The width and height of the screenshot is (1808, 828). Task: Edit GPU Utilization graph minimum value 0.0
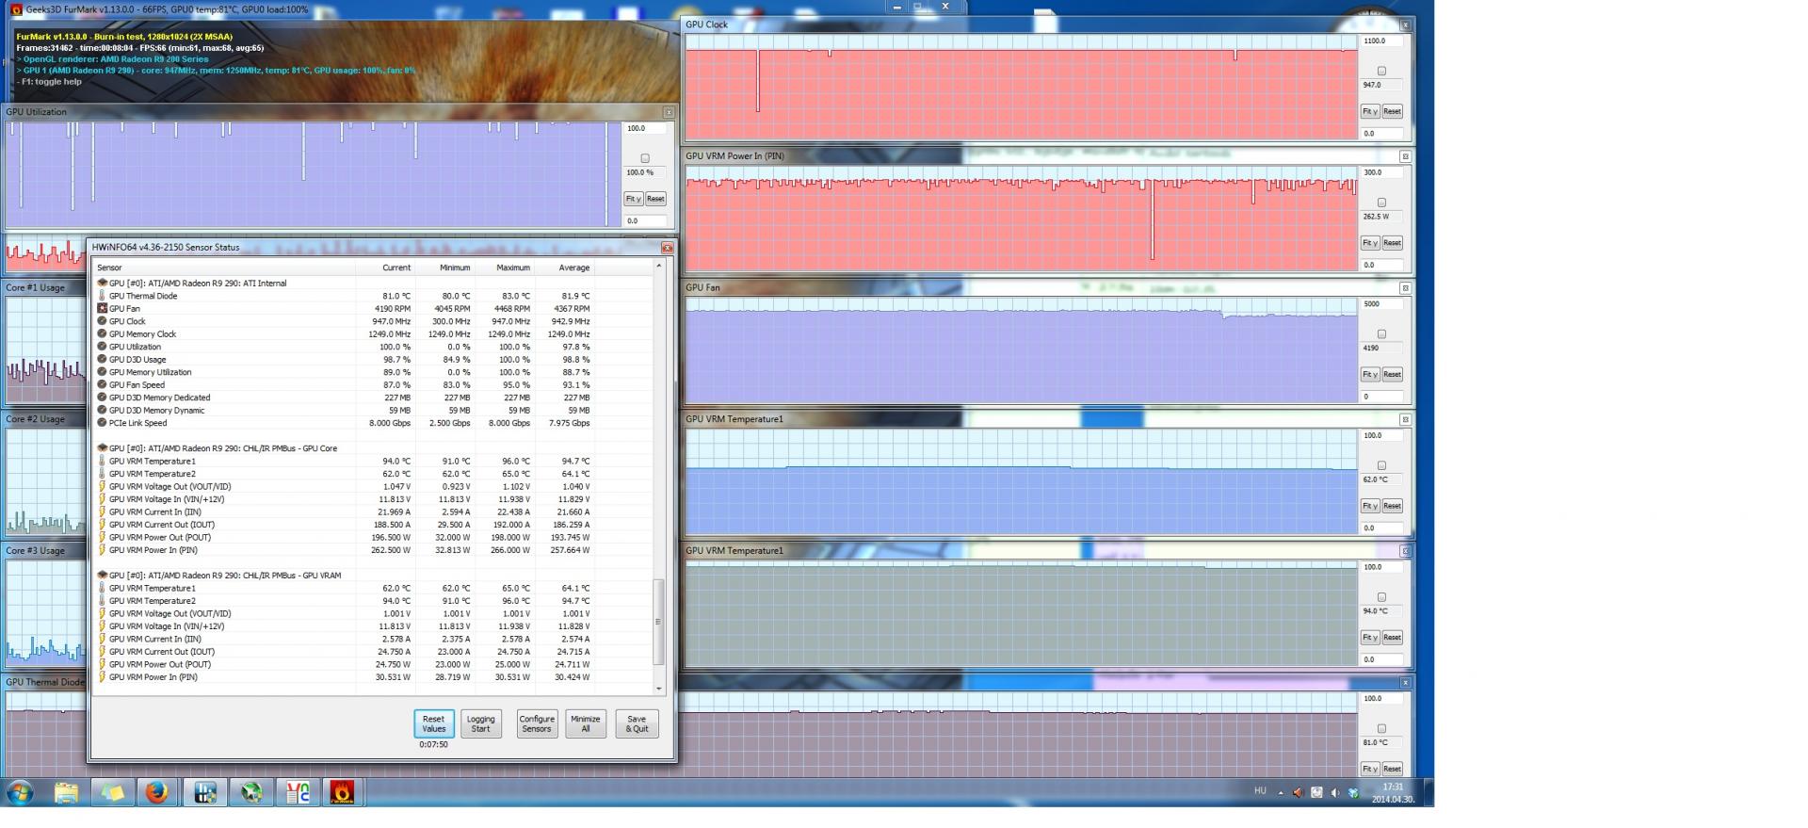646,221
